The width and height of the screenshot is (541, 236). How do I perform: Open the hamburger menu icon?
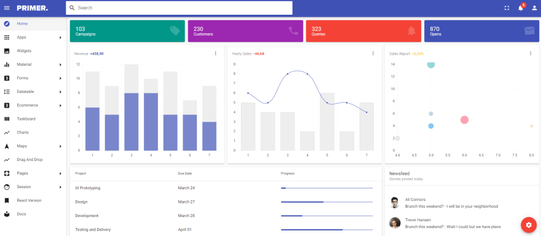7,8
